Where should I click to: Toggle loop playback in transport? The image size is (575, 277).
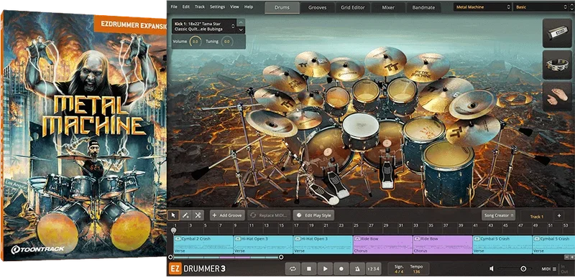(293, 268)
